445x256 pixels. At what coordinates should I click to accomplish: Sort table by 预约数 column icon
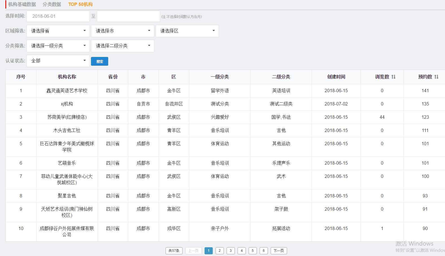tap(436, 77)
